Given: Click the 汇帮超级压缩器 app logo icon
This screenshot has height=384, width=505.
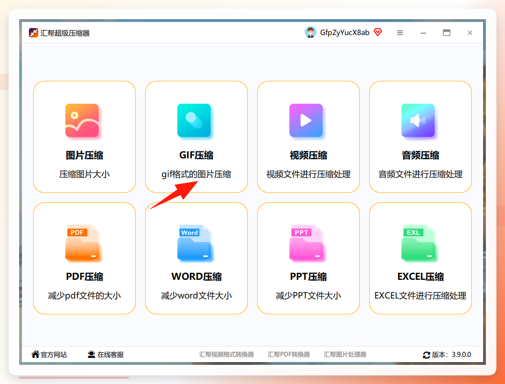Looking at the screenshot, I should [x=34, y=33].
